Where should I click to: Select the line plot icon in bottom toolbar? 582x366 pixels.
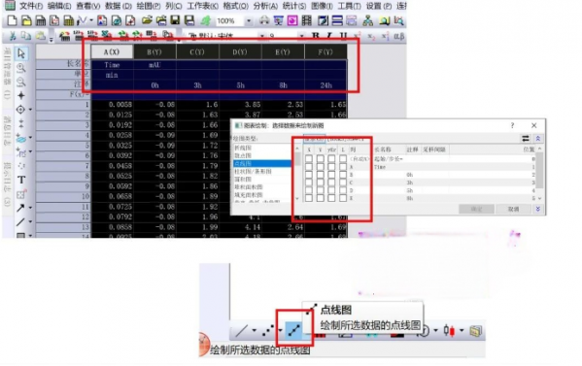pos(241,330)
